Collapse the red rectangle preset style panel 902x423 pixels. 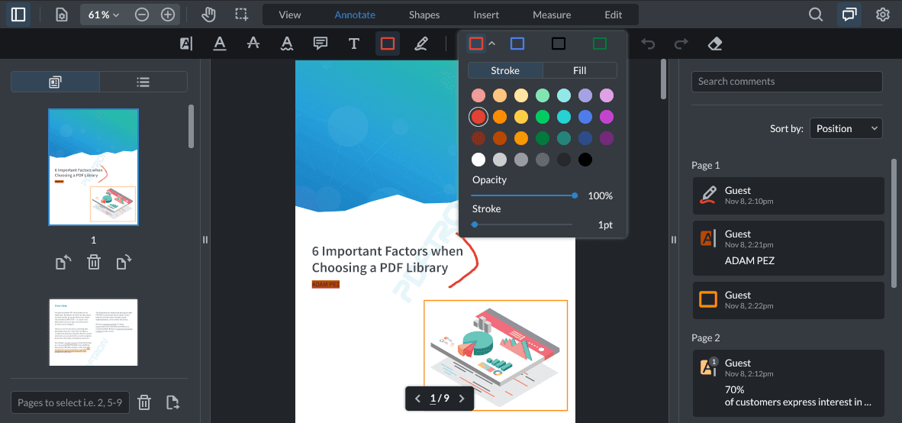pyautogui.click(x=492, y=44)
